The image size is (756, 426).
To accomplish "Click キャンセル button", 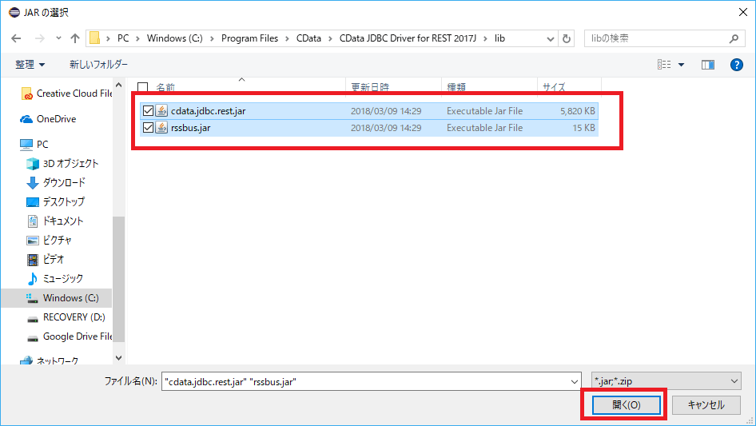I will [x=706, y=404].
